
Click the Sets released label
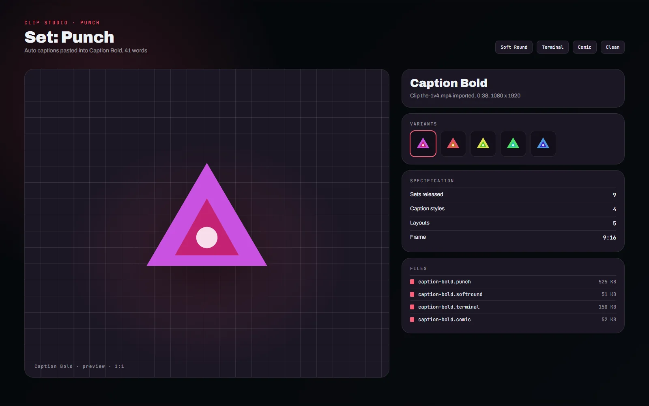[426, 194]
